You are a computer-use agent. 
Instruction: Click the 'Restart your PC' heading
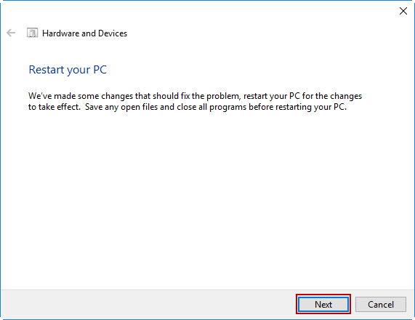click(68, 70)
